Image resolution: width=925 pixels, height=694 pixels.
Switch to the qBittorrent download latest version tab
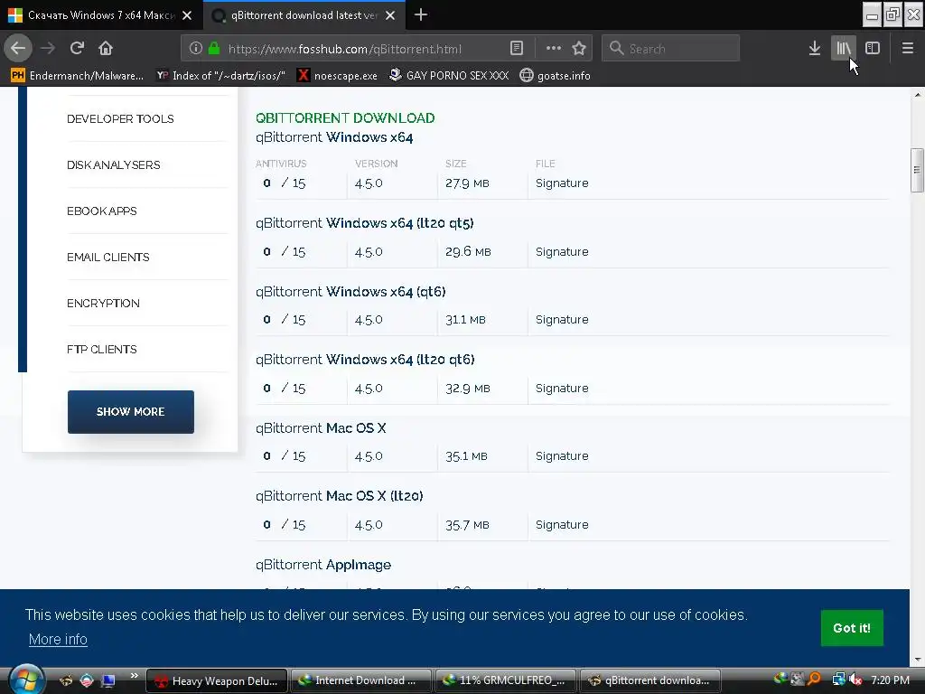click(x=304, y=15)
